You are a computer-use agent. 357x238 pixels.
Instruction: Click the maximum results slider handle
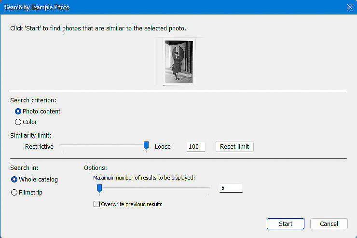coord(99,188)
